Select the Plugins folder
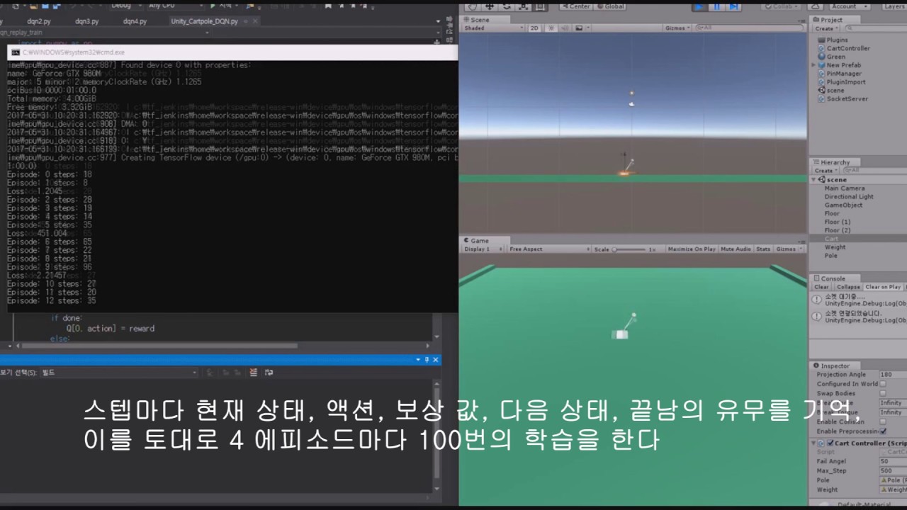 pos(837,40)
